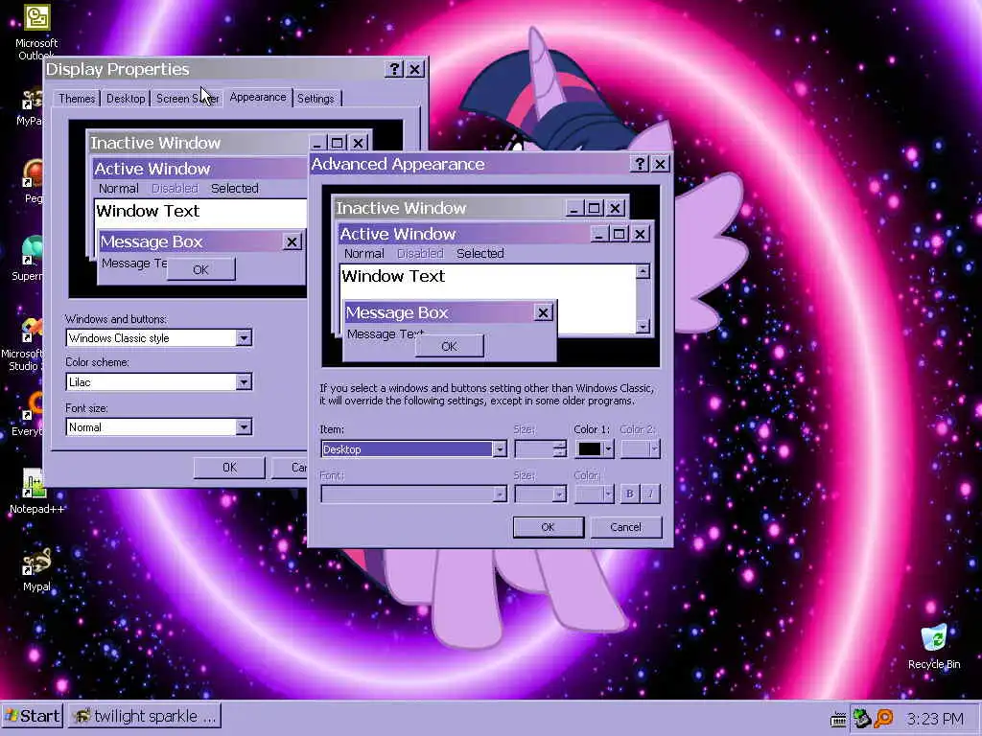The width and height of the screenshot is (982, 736).
Task: Switch to twilight sparkle taskbar window
Action: 144,716
